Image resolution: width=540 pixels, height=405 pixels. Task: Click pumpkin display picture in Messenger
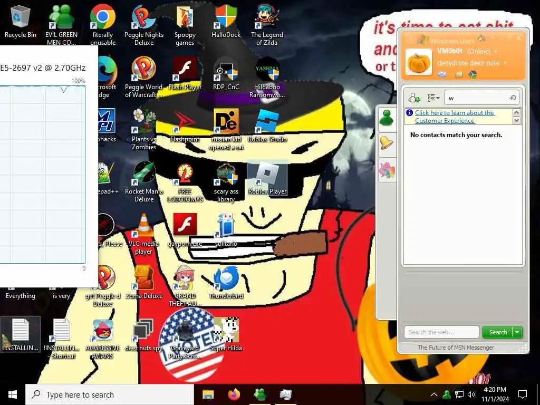[x=418, y=62]
